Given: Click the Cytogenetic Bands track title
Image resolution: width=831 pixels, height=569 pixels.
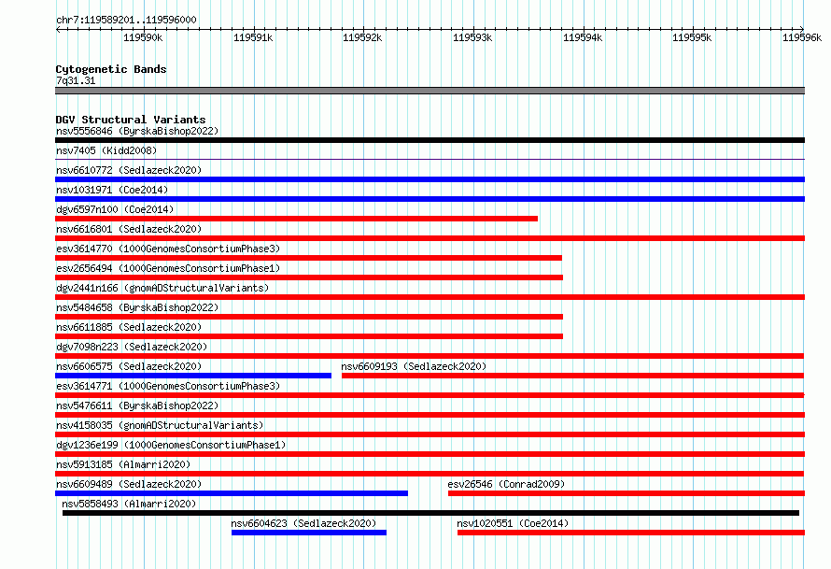Looking at the screenshot, I should coord(111,69).
